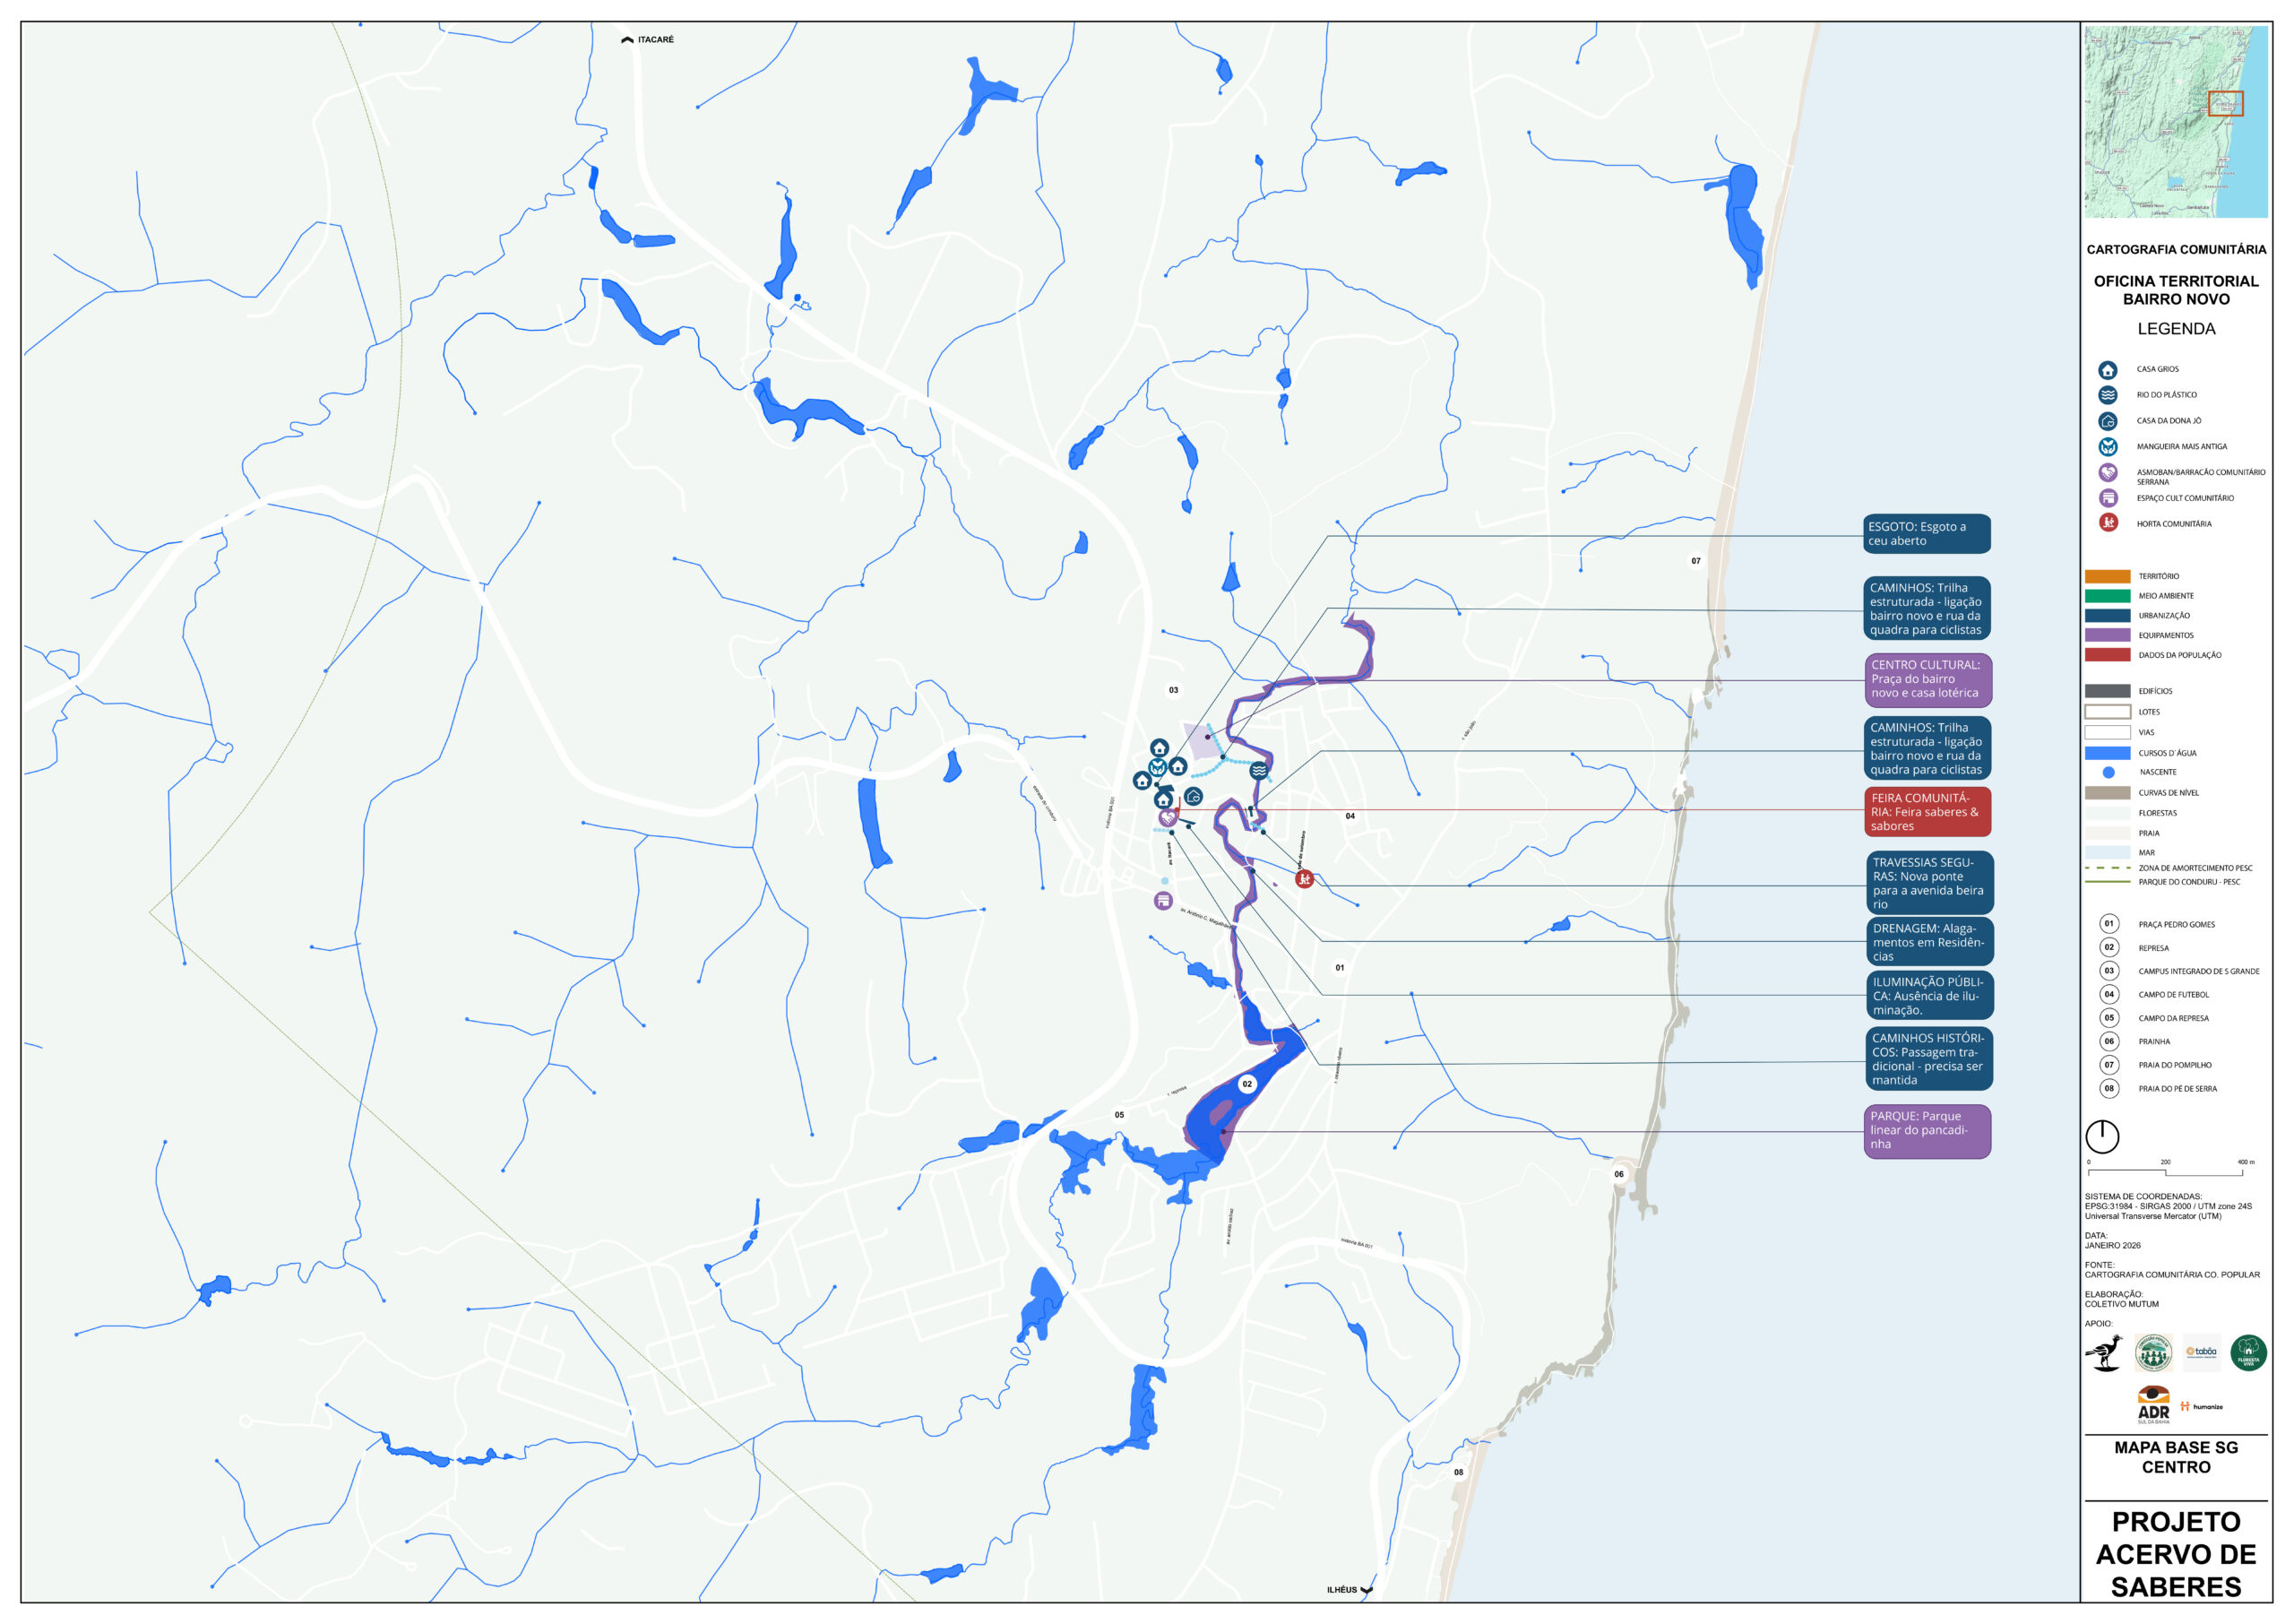The width and height of the screenshot is (2294, 1624).
Task: Click the red Horta marker on the map
Action: (1304, 879)
